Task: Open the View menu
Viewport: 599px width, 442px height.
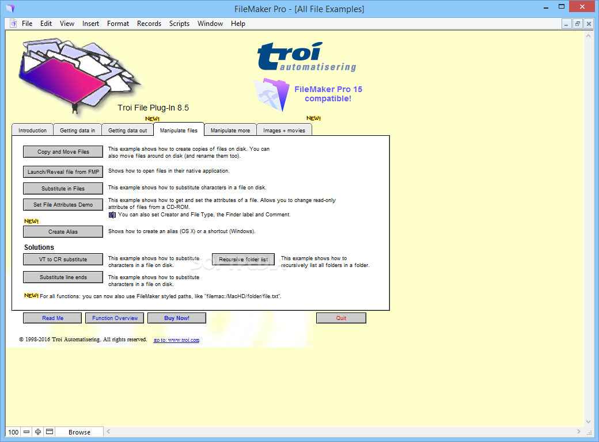Action: 67,23
